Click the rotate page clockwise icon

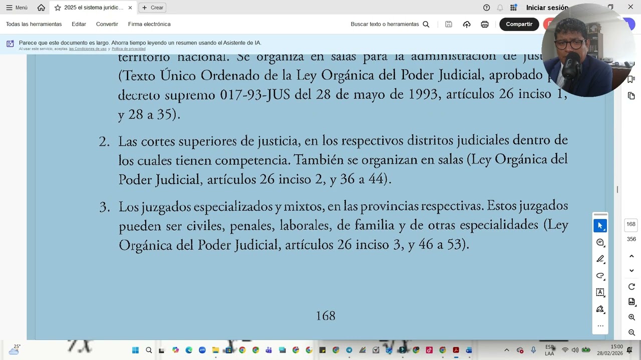631,287
